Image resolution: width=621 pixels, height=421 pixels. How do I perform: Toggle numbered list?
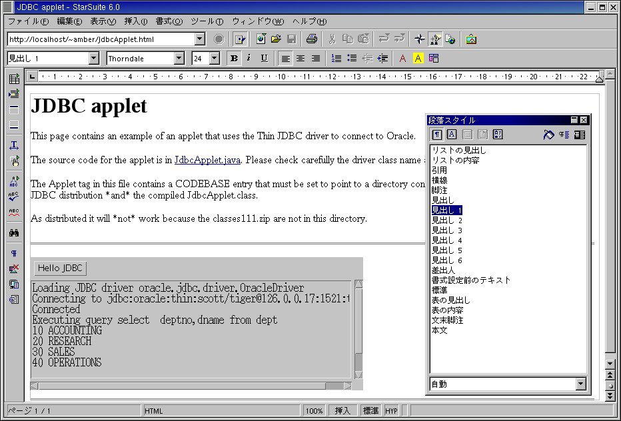pyautogui.click(x=336, y=59)
